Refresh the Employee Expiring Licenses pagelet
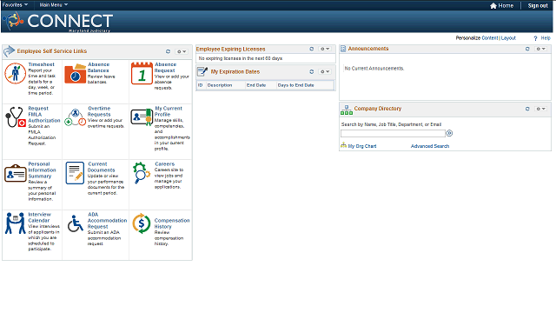 [312, 49]
